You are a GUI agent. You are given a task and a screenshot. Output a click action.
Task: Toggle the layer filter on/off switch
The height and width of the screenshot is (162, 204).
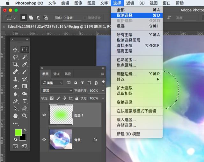[103, 82]
